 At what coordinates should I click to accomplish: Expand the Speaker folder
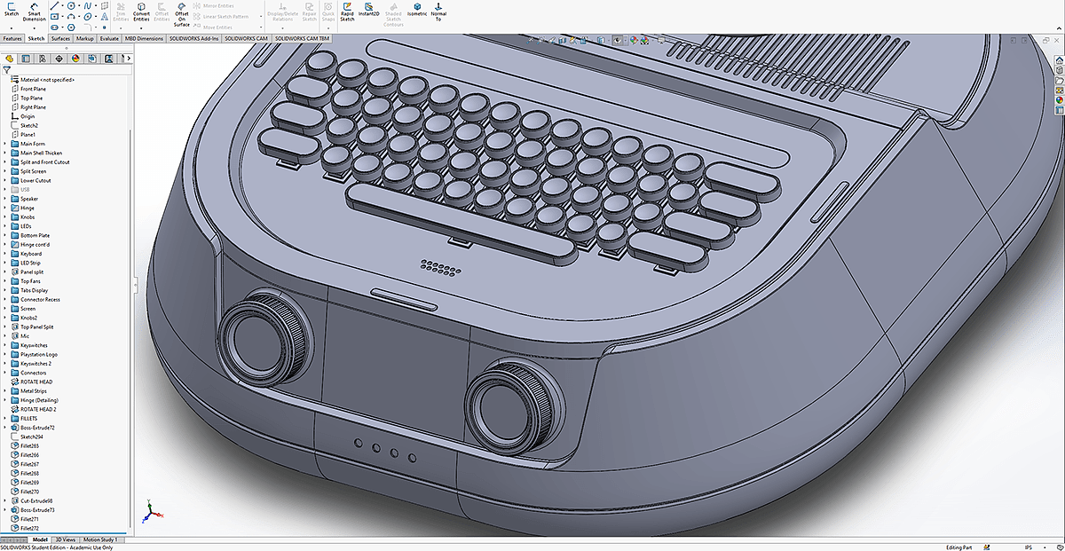point(4,199)
